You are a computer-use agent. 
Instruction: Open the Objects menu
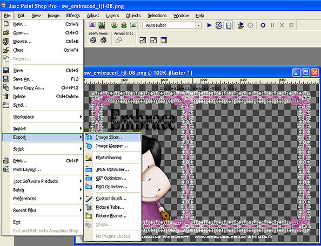(x=133, y=16)
